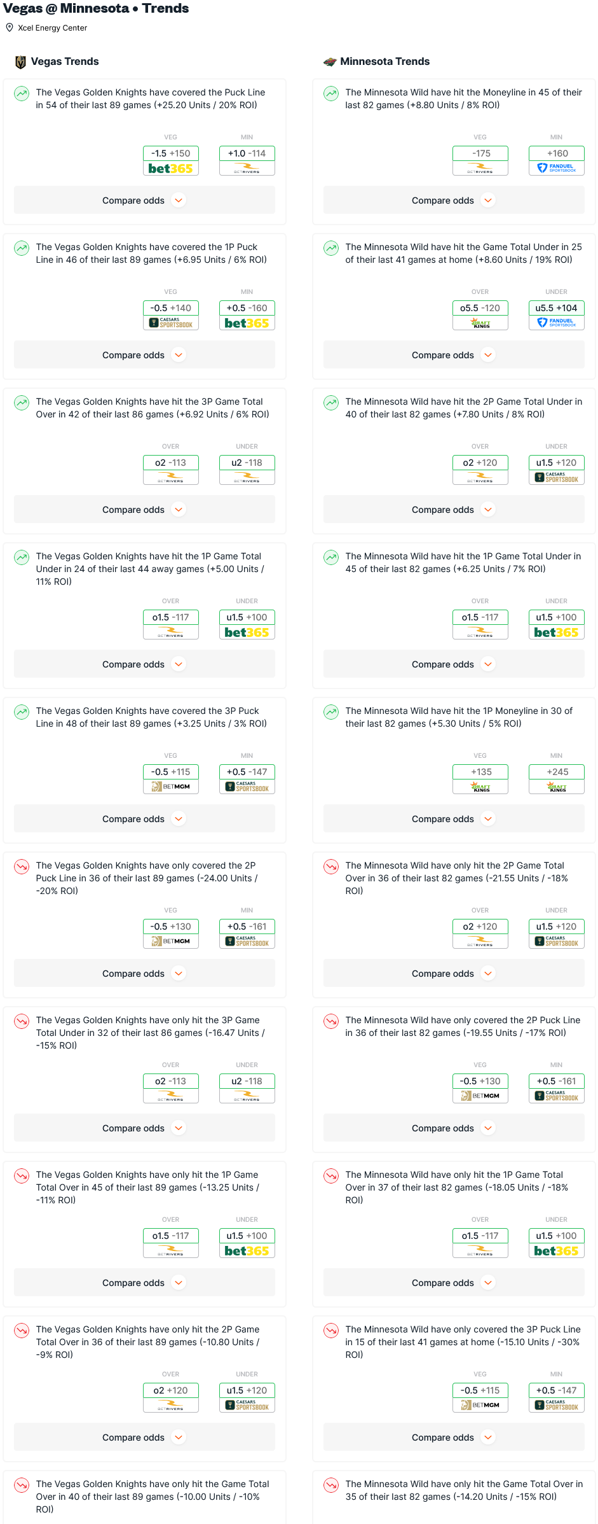Expand Compare odds under Minnesota Moneyline trend
Image resolution: width=598 pixels, height=1524 pixels.
pos(454,200)
